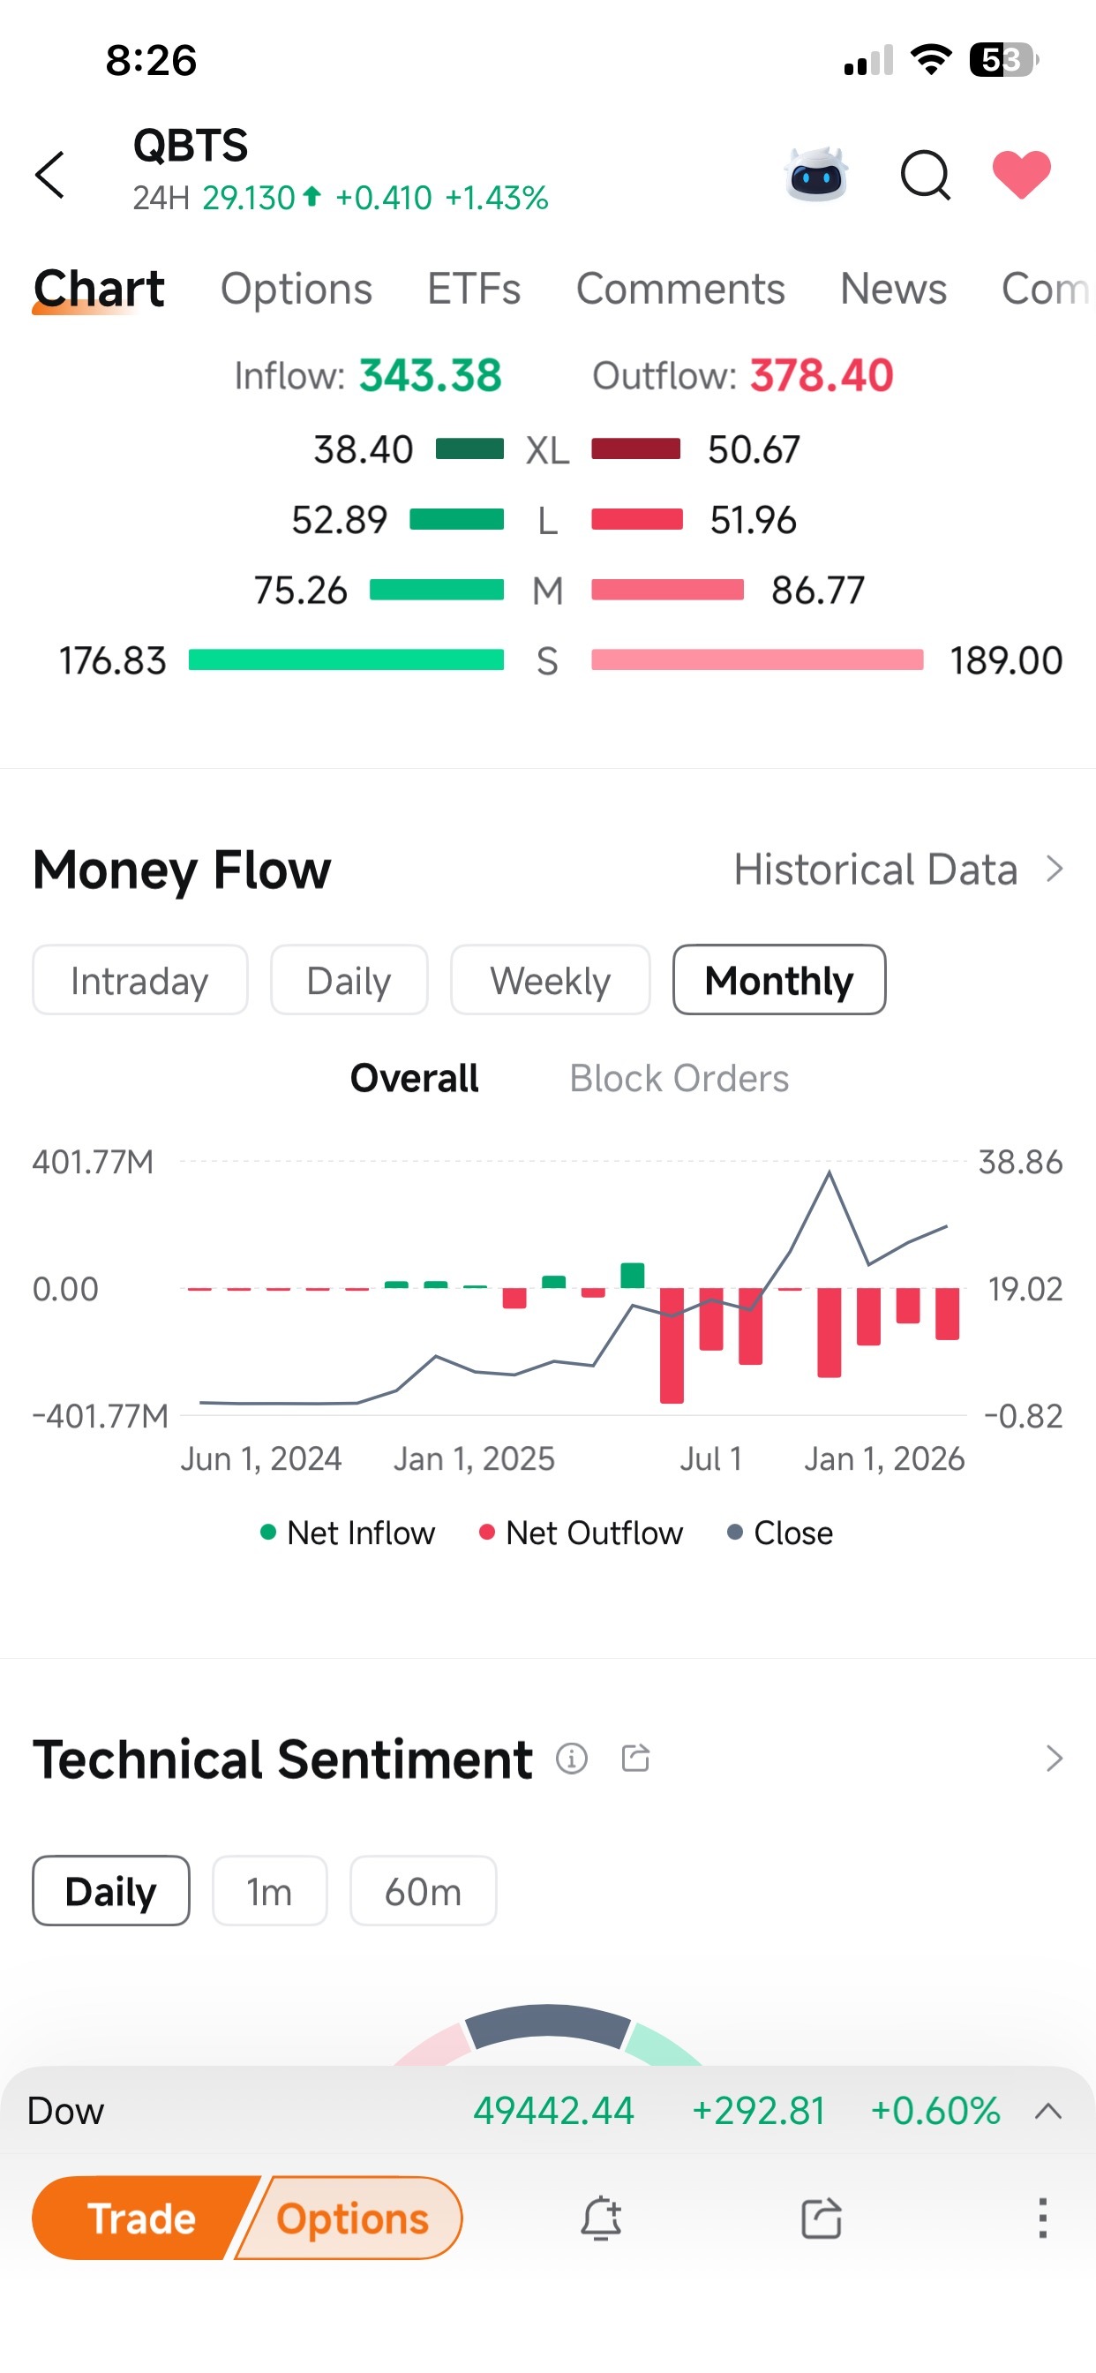Open stock search magnifier icon
1096x2373 pixels.
click(x=925, y=175)
